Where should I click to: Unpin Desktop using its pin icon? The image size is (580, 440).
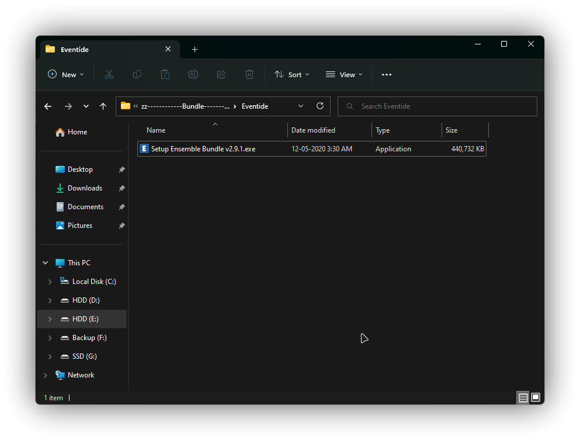point(121,169)
